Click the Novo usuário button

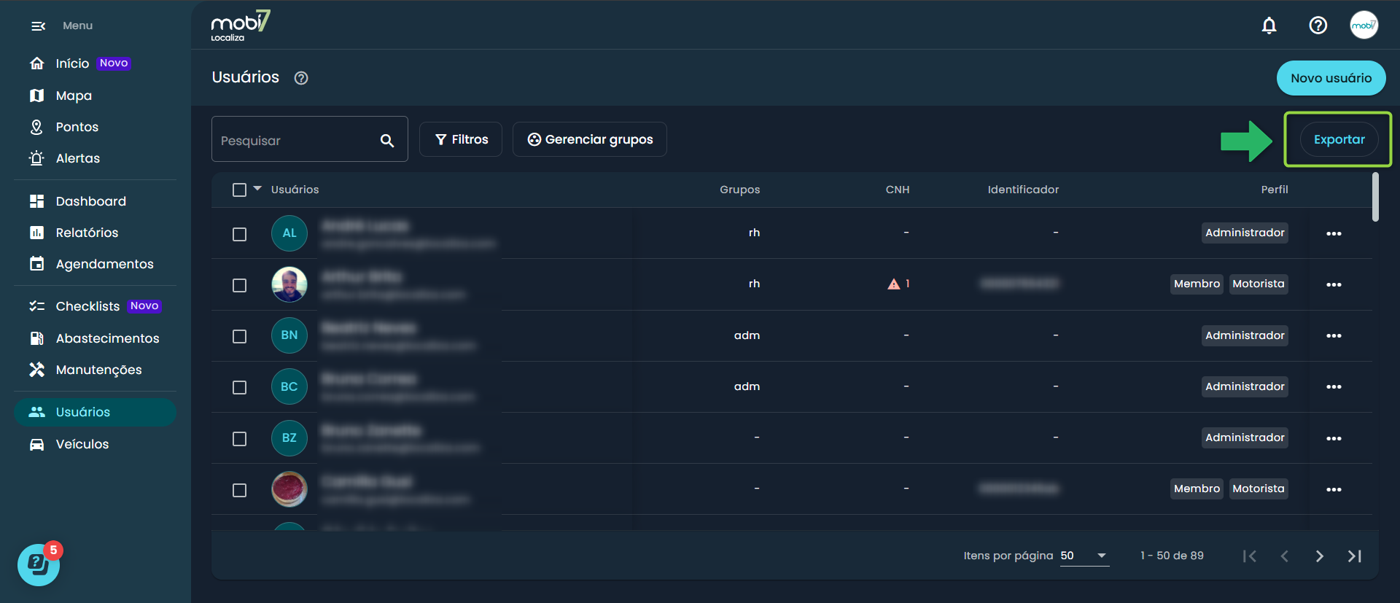1331,78
